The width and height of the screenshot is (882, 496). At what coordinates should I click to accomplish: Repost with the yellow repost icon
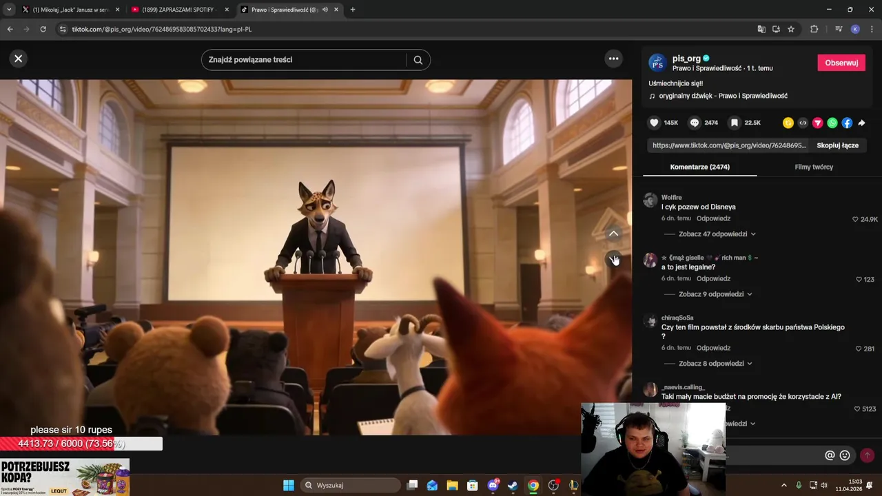click(x=788, y=123)
